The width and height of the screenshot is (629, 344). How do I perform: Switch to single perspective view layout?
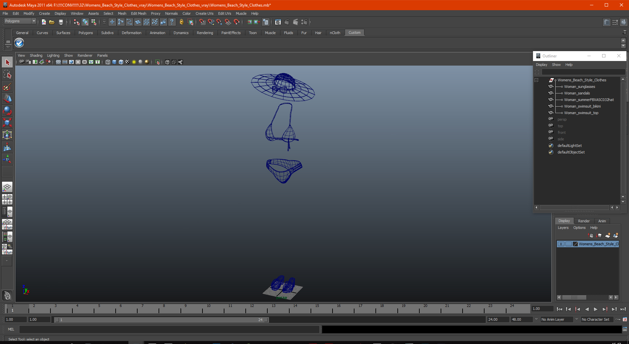click(7, 187)
